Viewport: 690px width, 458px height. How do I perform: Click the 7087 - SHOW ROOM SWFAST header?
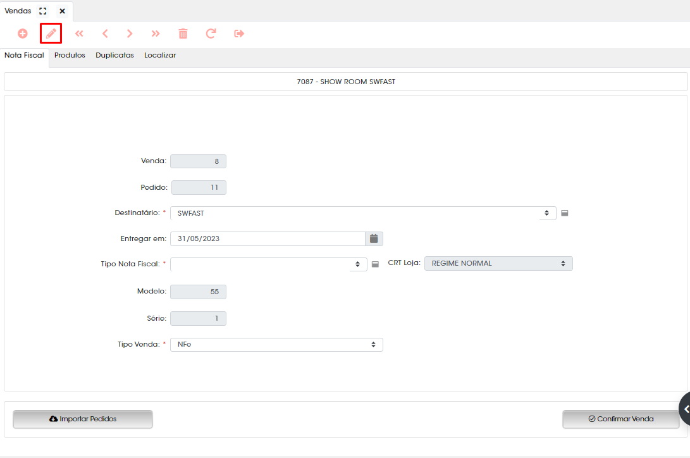coord(346,82)
